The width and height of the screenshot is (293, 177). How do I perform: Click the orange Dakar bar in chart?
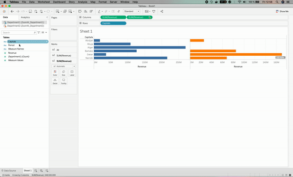click(x=236, y=54)
